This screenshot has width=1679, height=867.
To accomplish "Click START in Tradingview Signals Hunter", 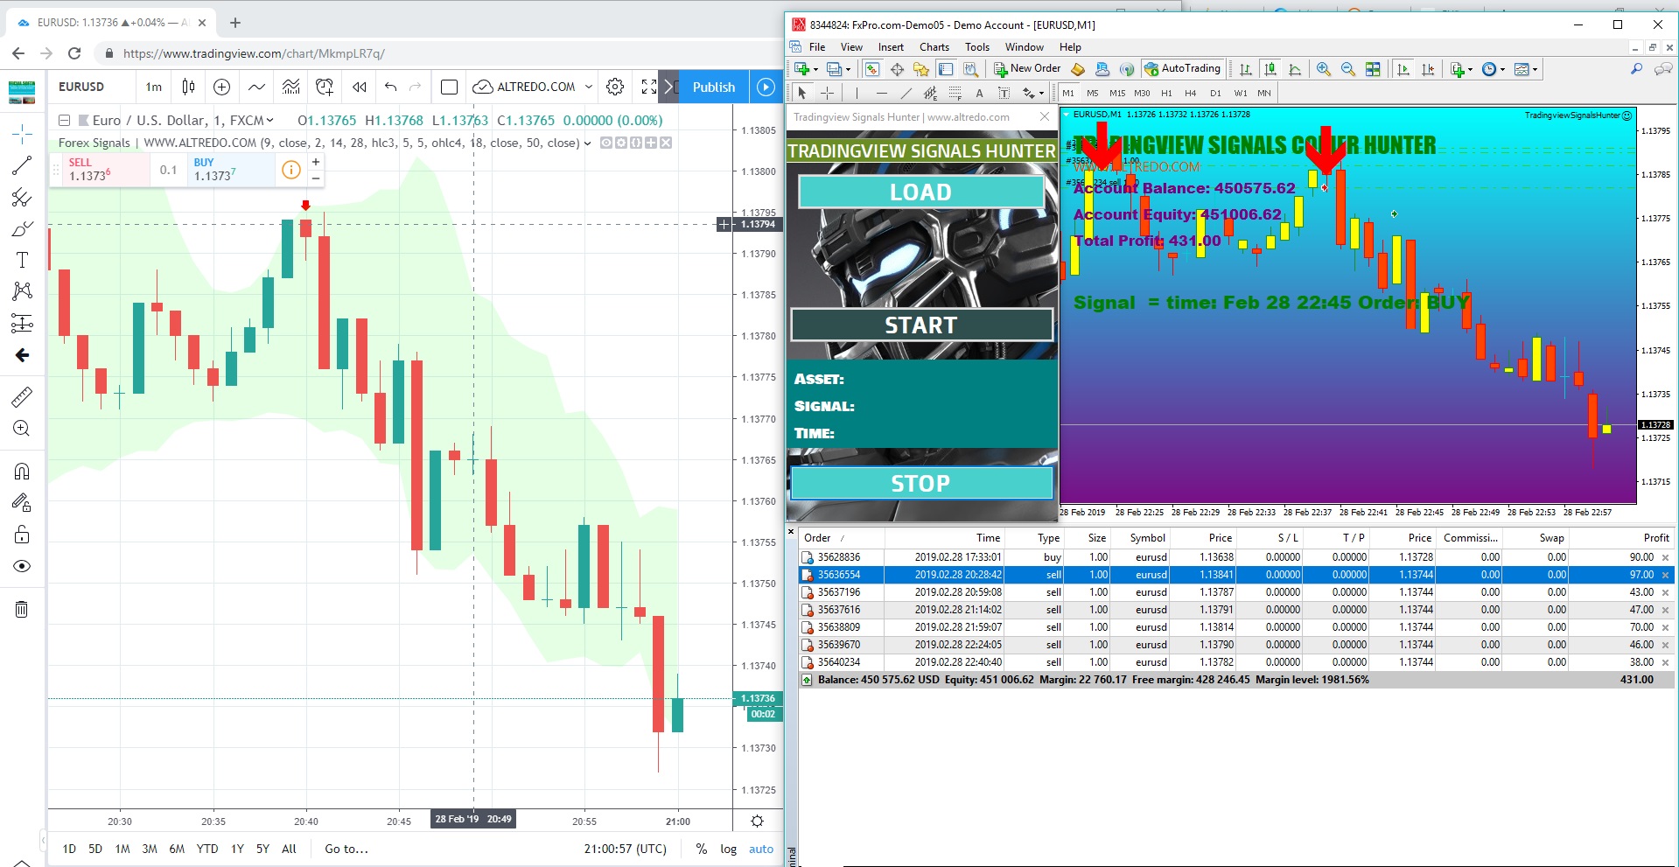I will pos(921,325).
